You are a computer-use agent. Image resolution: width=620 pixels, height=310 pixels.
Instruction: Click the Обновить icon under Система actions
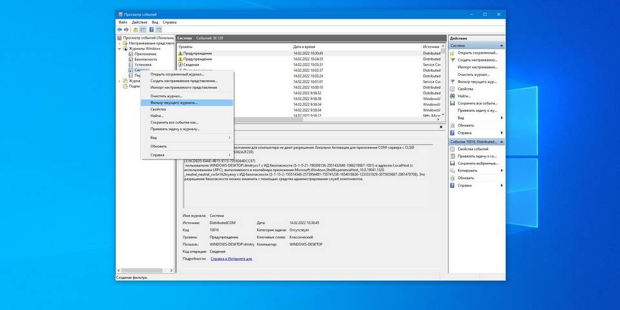pyautogui.click(x=452, y=125)
